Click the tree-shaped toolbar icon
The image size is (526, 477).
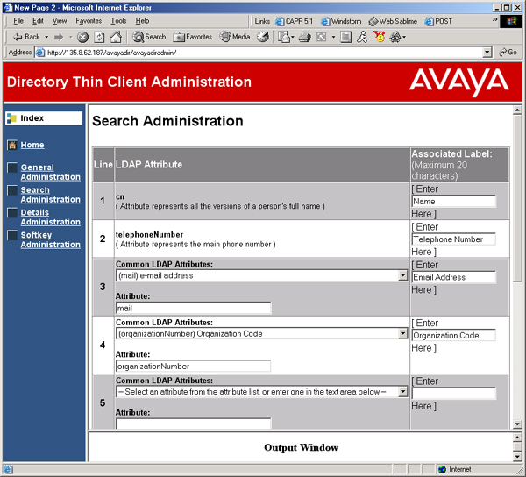(395, 37)
